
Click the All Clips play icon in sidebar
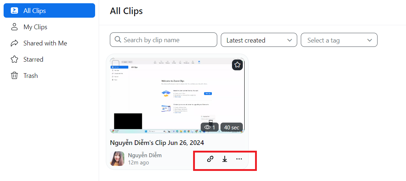[14, 10]
